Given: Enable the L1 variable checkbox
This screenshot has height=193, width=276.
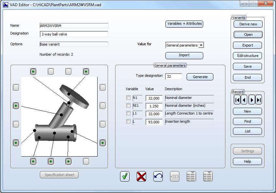Looking at the screenshot, I should coord(128,113).
